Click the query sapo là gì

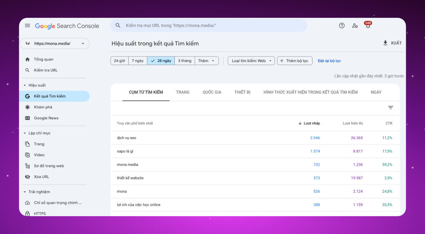click(x=125, y=151)
